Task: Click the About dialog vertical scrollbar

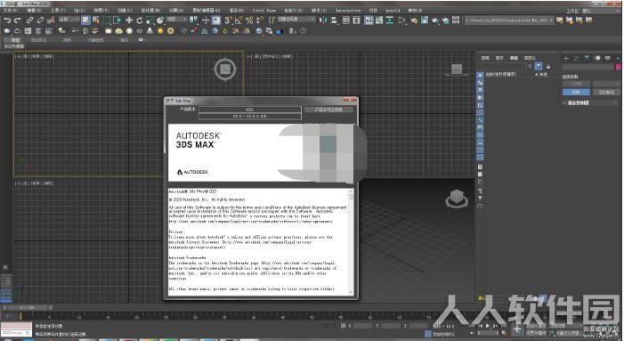Action: click(x=351, y=241)
